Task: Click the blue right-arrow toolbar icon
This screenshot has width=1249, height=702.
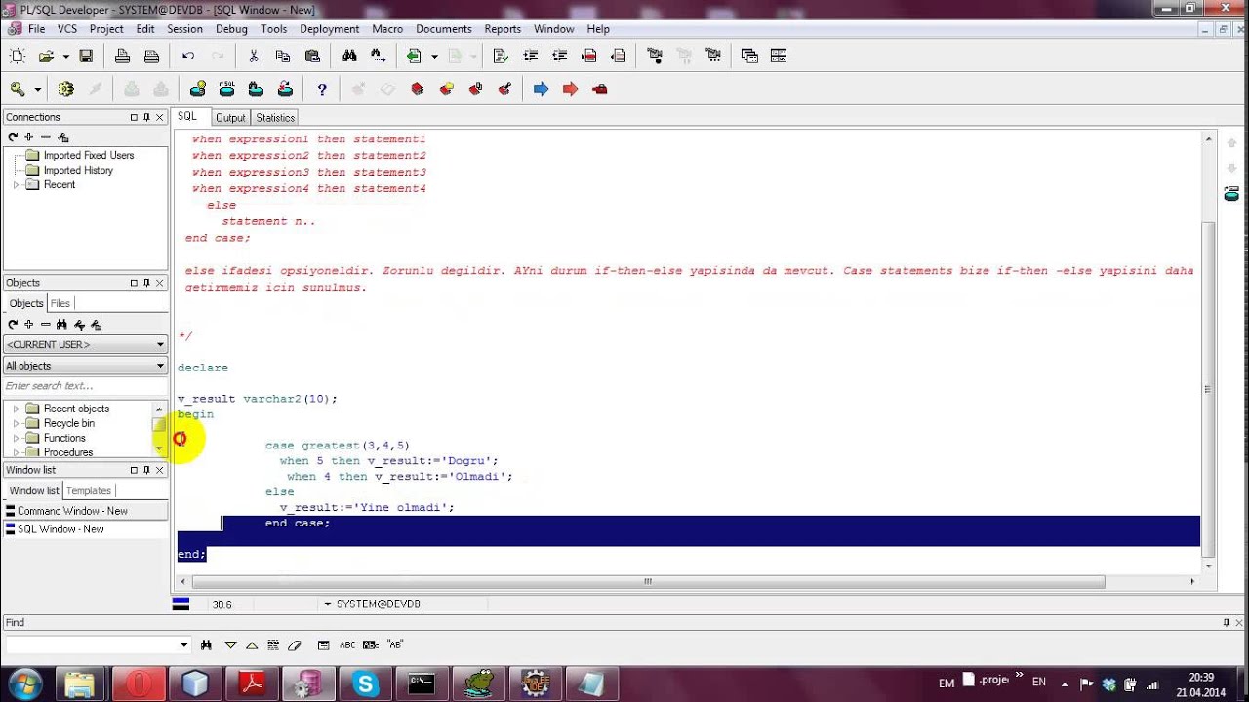Action: (541, 89)
